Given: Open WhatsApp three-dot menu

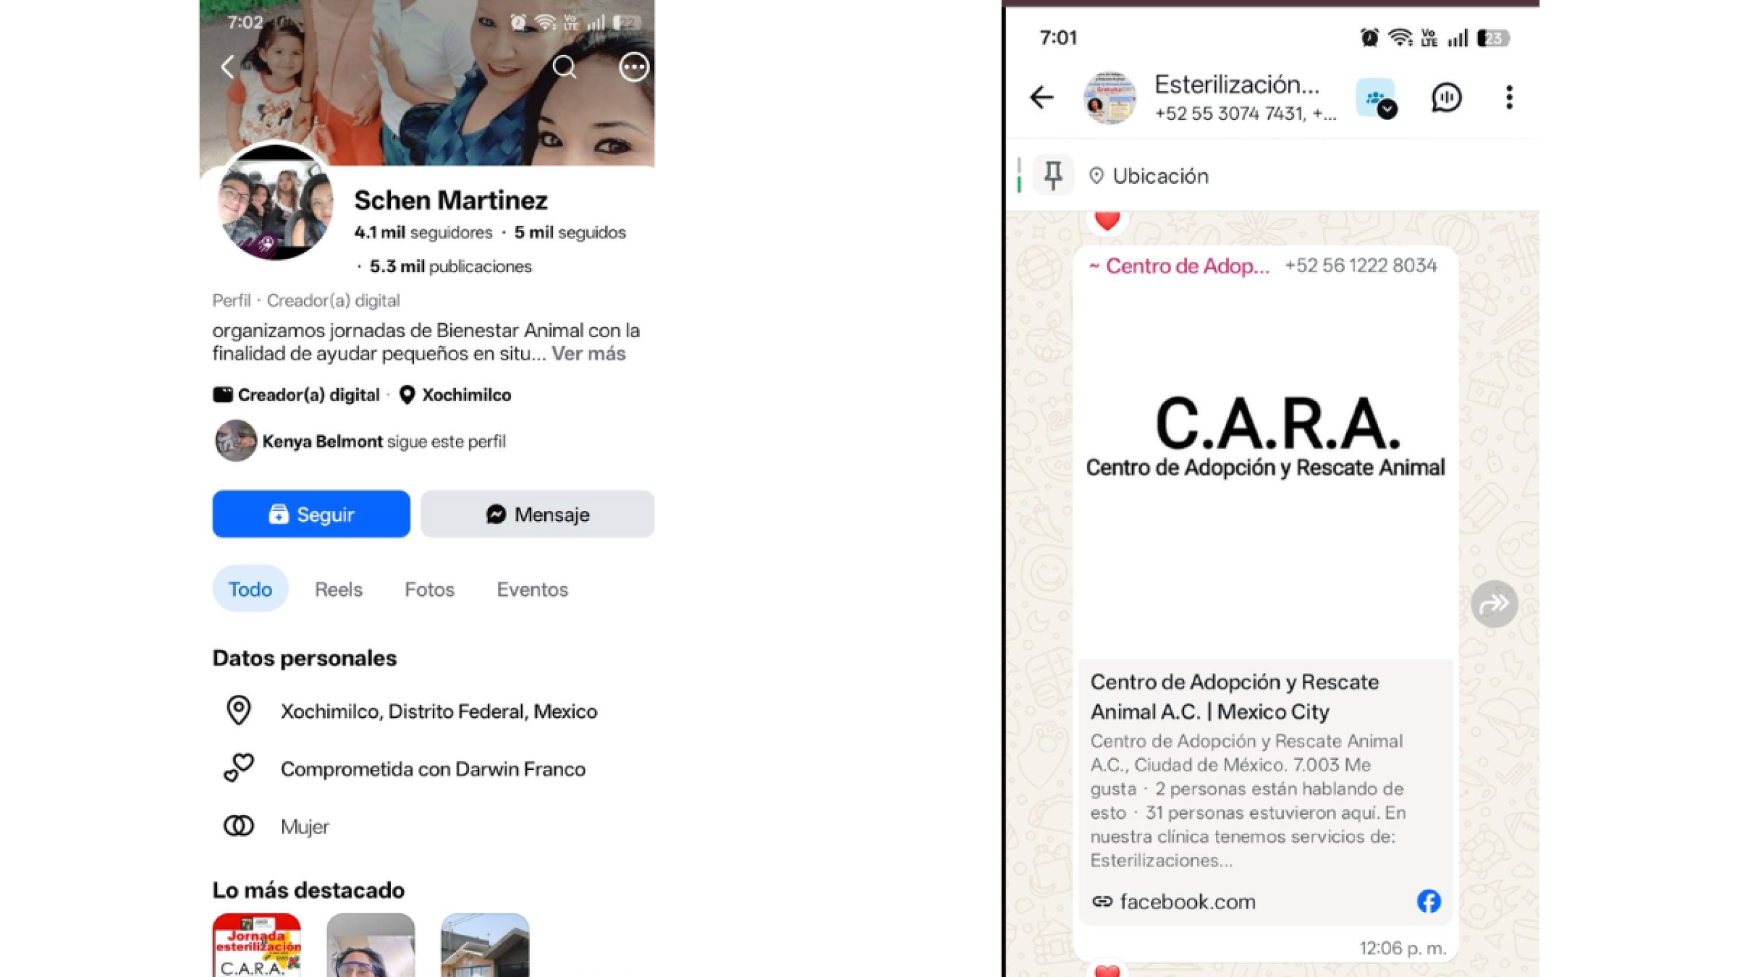Looking at the screenshot, I should pyautogui.click(x=1509, y=98).
